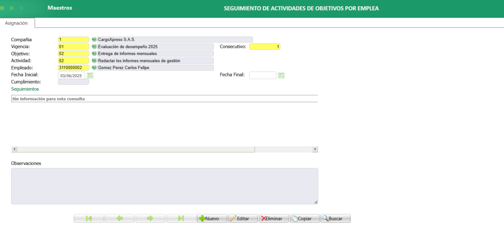The height and width of the screenshot is (226, 504).
Task: Click the Actividad code input field
Action: pyautogui.click(x=73, y=60)
